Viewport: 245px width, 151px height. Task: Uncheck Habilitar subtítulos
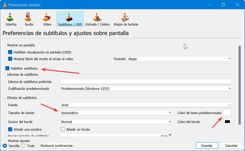coord(7,68)
